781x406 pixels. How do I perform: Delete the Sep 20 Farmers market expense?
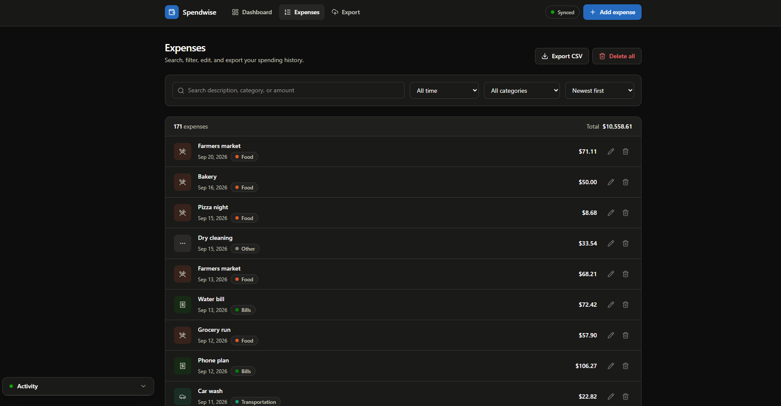(x=626, y=151)
